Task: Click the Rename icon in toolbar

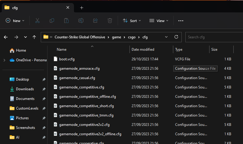Action: pyautogui.click(x=81, y=21)
